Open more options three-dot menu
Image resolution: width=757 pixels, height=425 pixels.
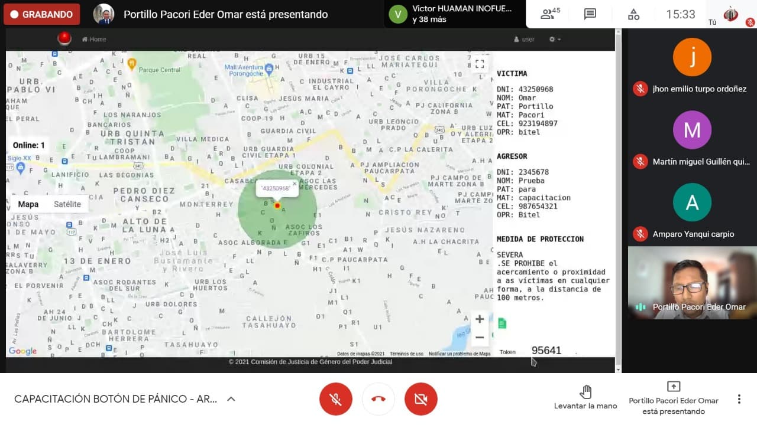coord(739,399)
